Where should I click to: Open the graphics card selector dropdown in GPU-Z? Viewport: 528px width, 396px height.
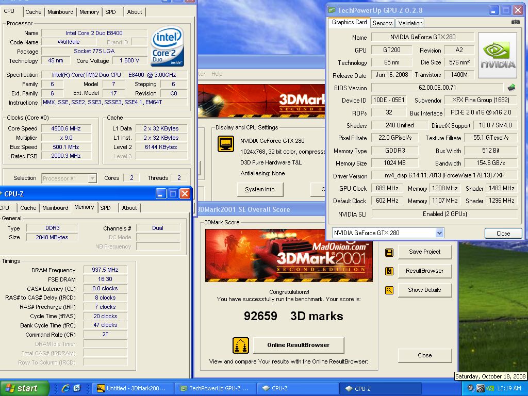point(439,233)
